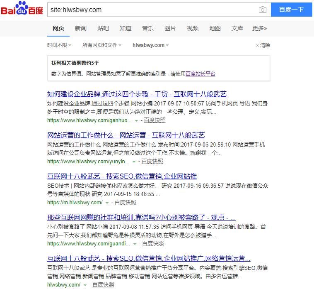Expand arrow beside the ganhuo URL
The image size is (314, 289).
point(136,120)
